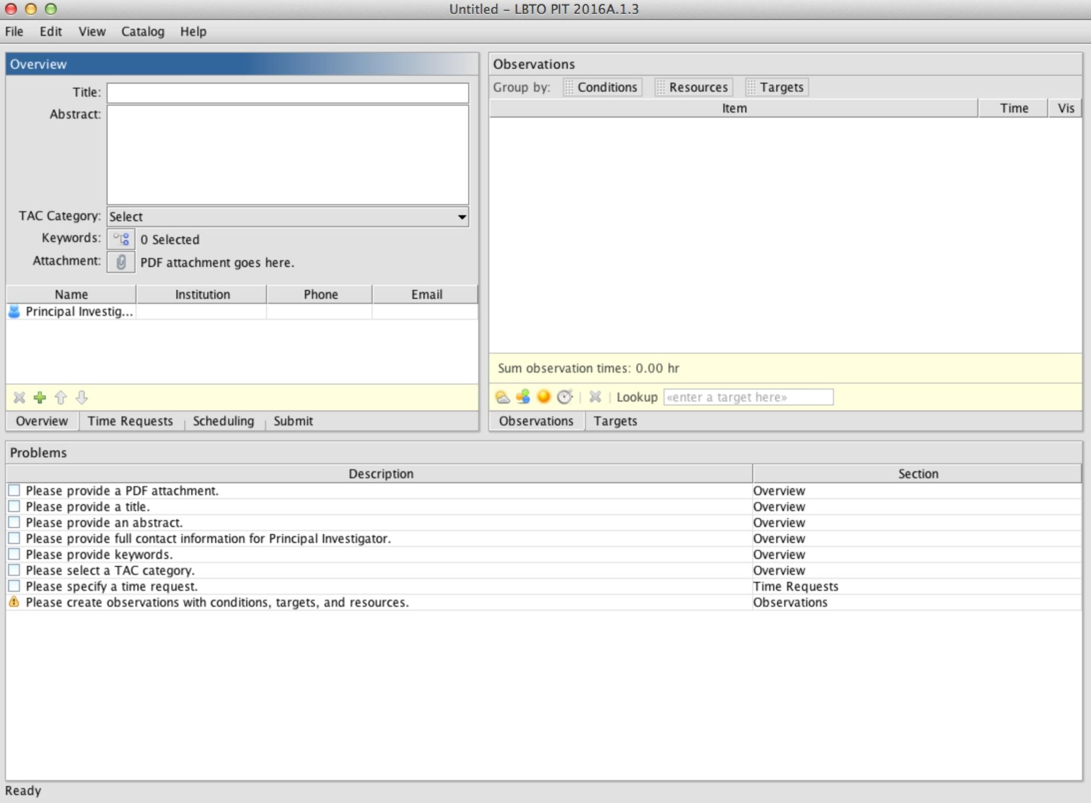Image resolution: width=1091 pixels, height=803 pixels.
Task: Switch to the Time Requests tab
Action: (x=131, y=421)
